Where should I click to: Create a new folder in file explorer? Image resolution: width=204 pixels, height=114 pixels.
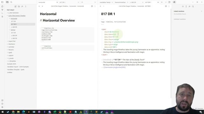(x=19, y=6)
